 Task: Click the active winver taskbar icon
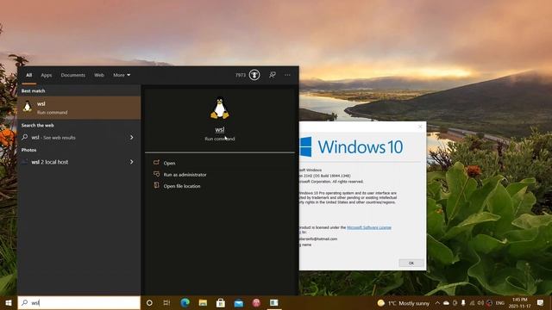point(274,302)
